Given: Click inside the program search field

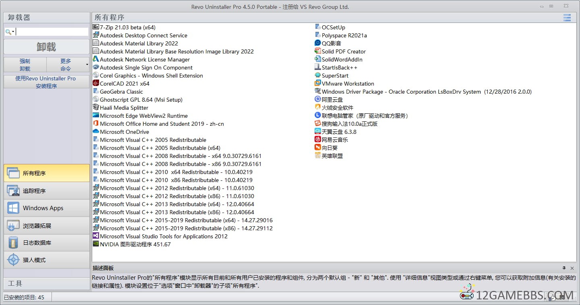Looking at the screenshot, I should pyautogui.click(x=52, y=32).
